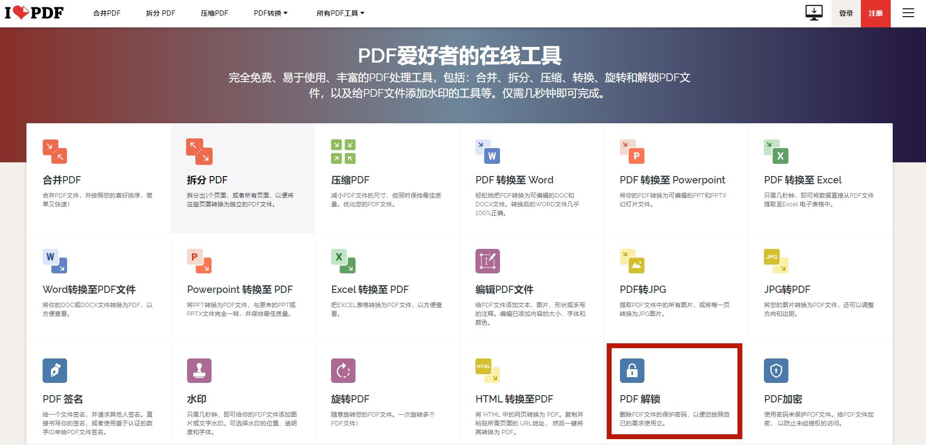
Task: Click 压缩PDF in the navigation bar
Action: click(x=214, y=13)
